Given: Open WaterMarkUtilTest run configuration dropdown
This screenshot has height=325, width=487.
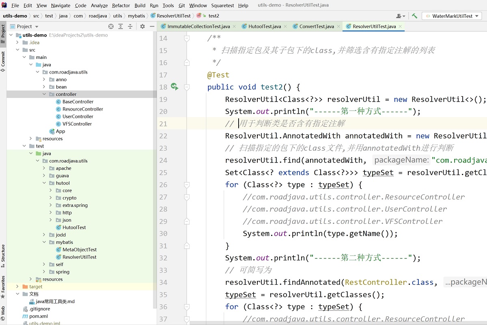Looking at the screenshot, I should point(451,16).
